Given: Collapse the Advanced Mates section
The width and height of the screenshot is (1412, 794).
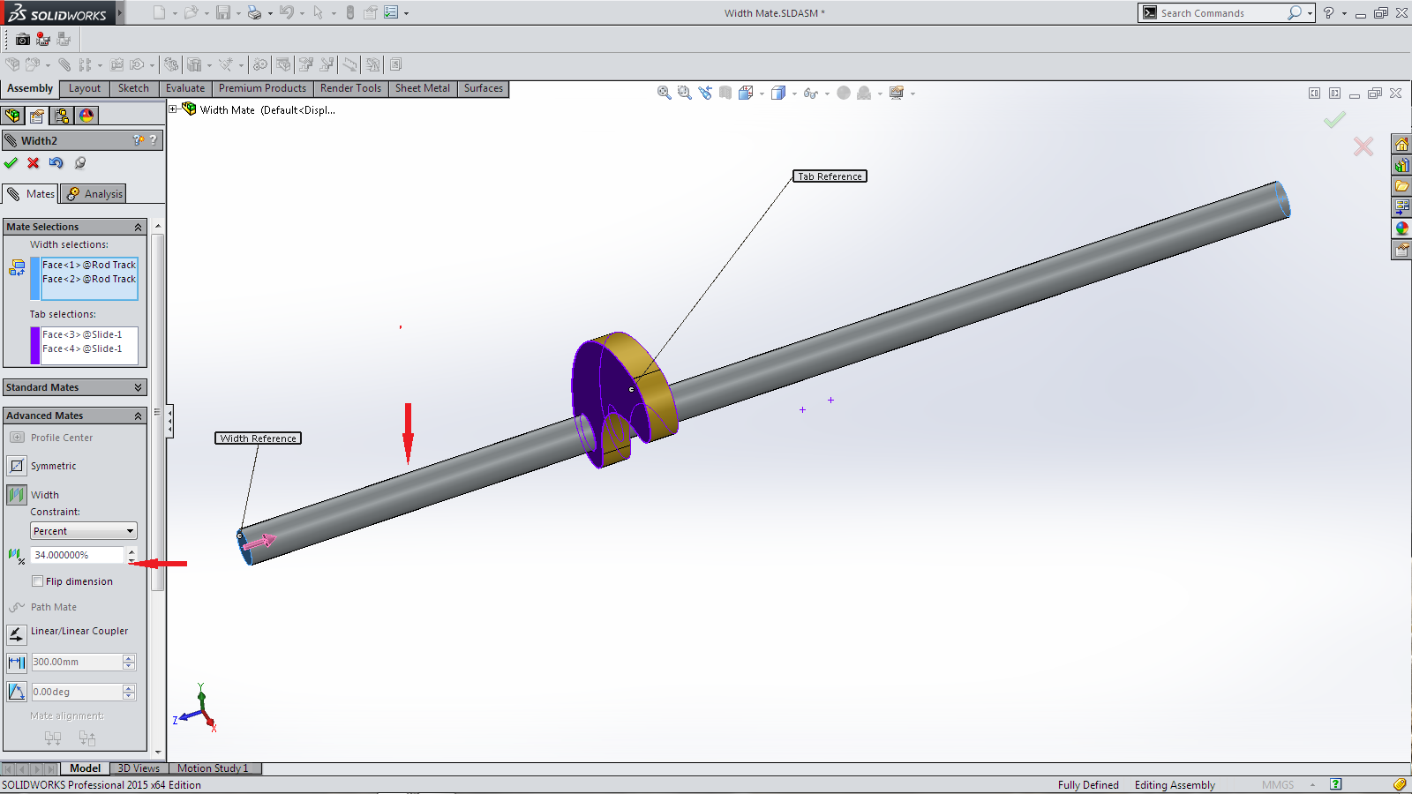Looking at the screenshot, I should click(x=138, y=416).
